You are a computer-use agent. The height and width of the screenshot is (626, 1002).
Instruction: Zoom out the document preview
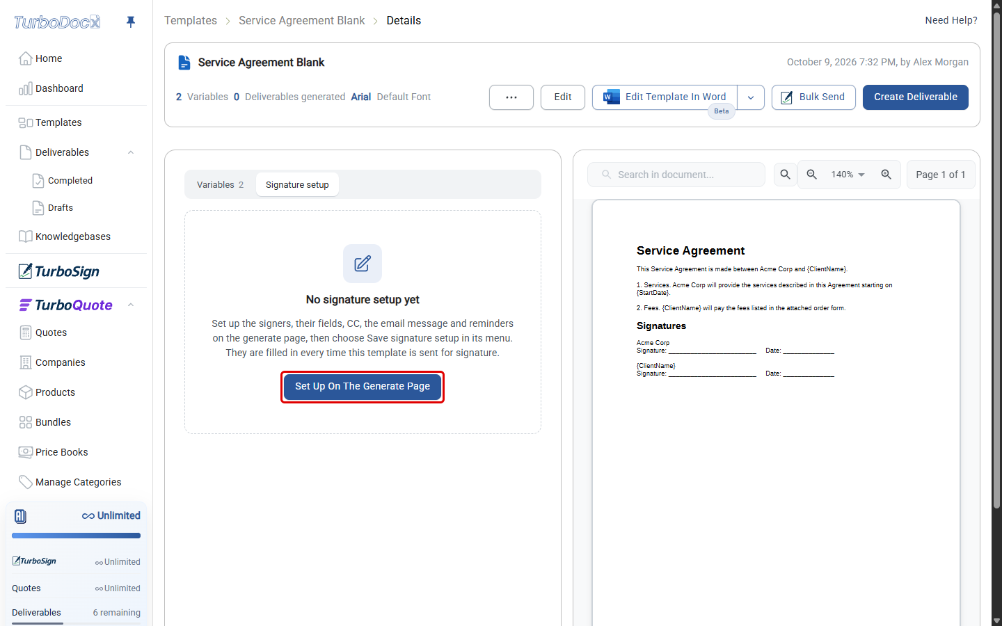click(x=811, y=175)
